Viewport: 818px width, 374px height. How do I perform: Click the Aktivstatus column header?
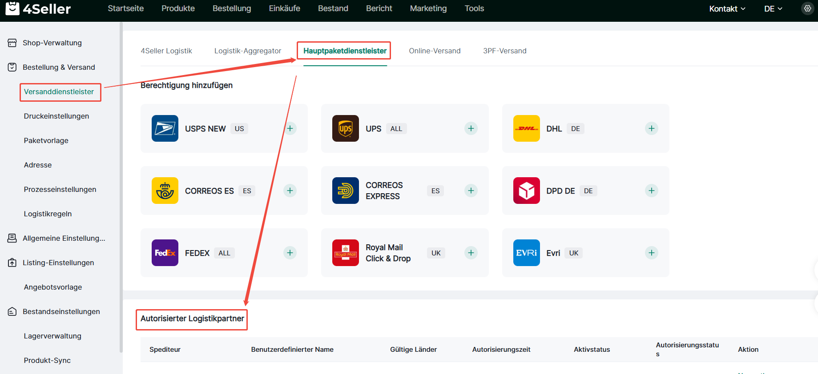(x=592, y=349)
